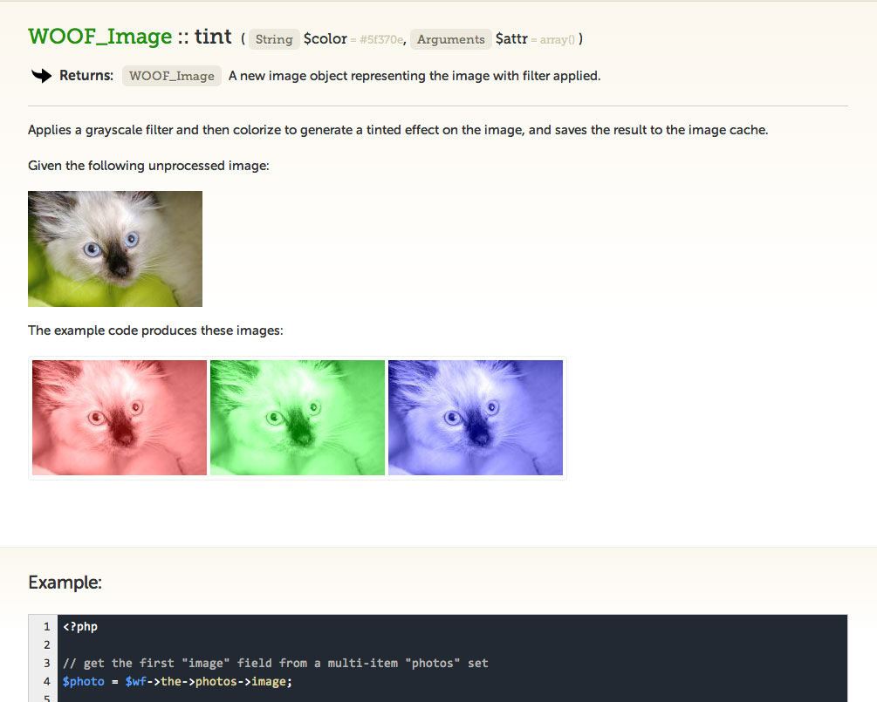Click the WOOF_Image class title link

pyautogui.click(x=100, y=37)
